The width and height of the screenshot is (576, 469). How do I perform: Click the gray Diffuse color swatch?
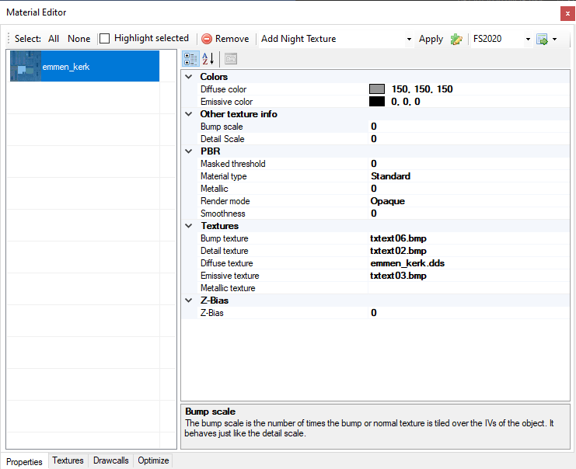(x=377, y=89)
